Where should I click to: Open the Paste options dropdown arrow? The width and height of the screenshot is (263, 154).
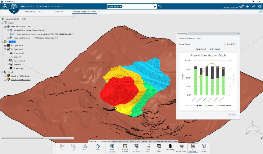(x=91, y=148)
